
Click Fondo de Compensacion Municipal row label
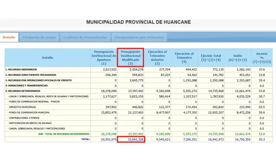pyautogui.click(x=29, y=112)
